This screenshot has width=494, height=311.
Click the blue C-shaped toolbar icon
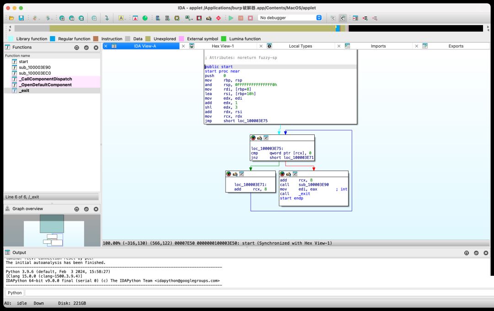coord(158,18)
